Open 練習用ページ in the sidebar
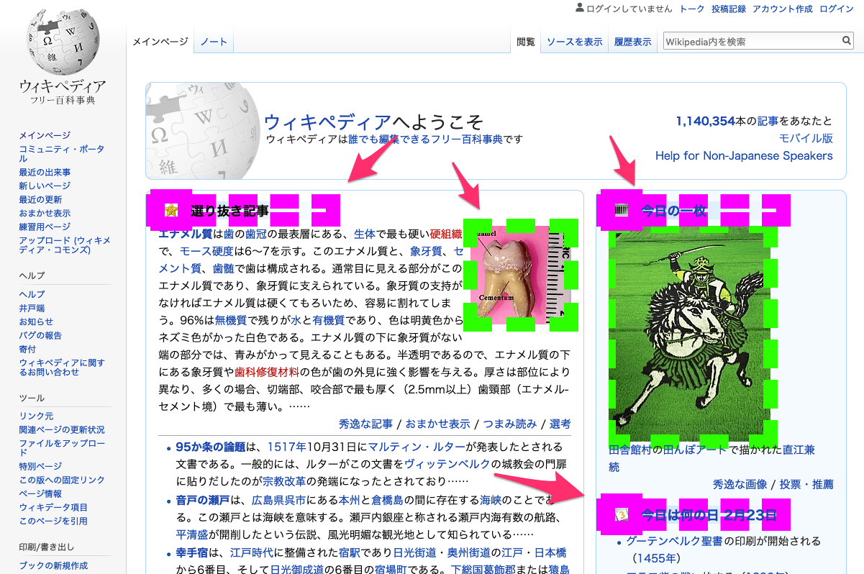Viewport: 864px width, 574px height. (45, 227)
